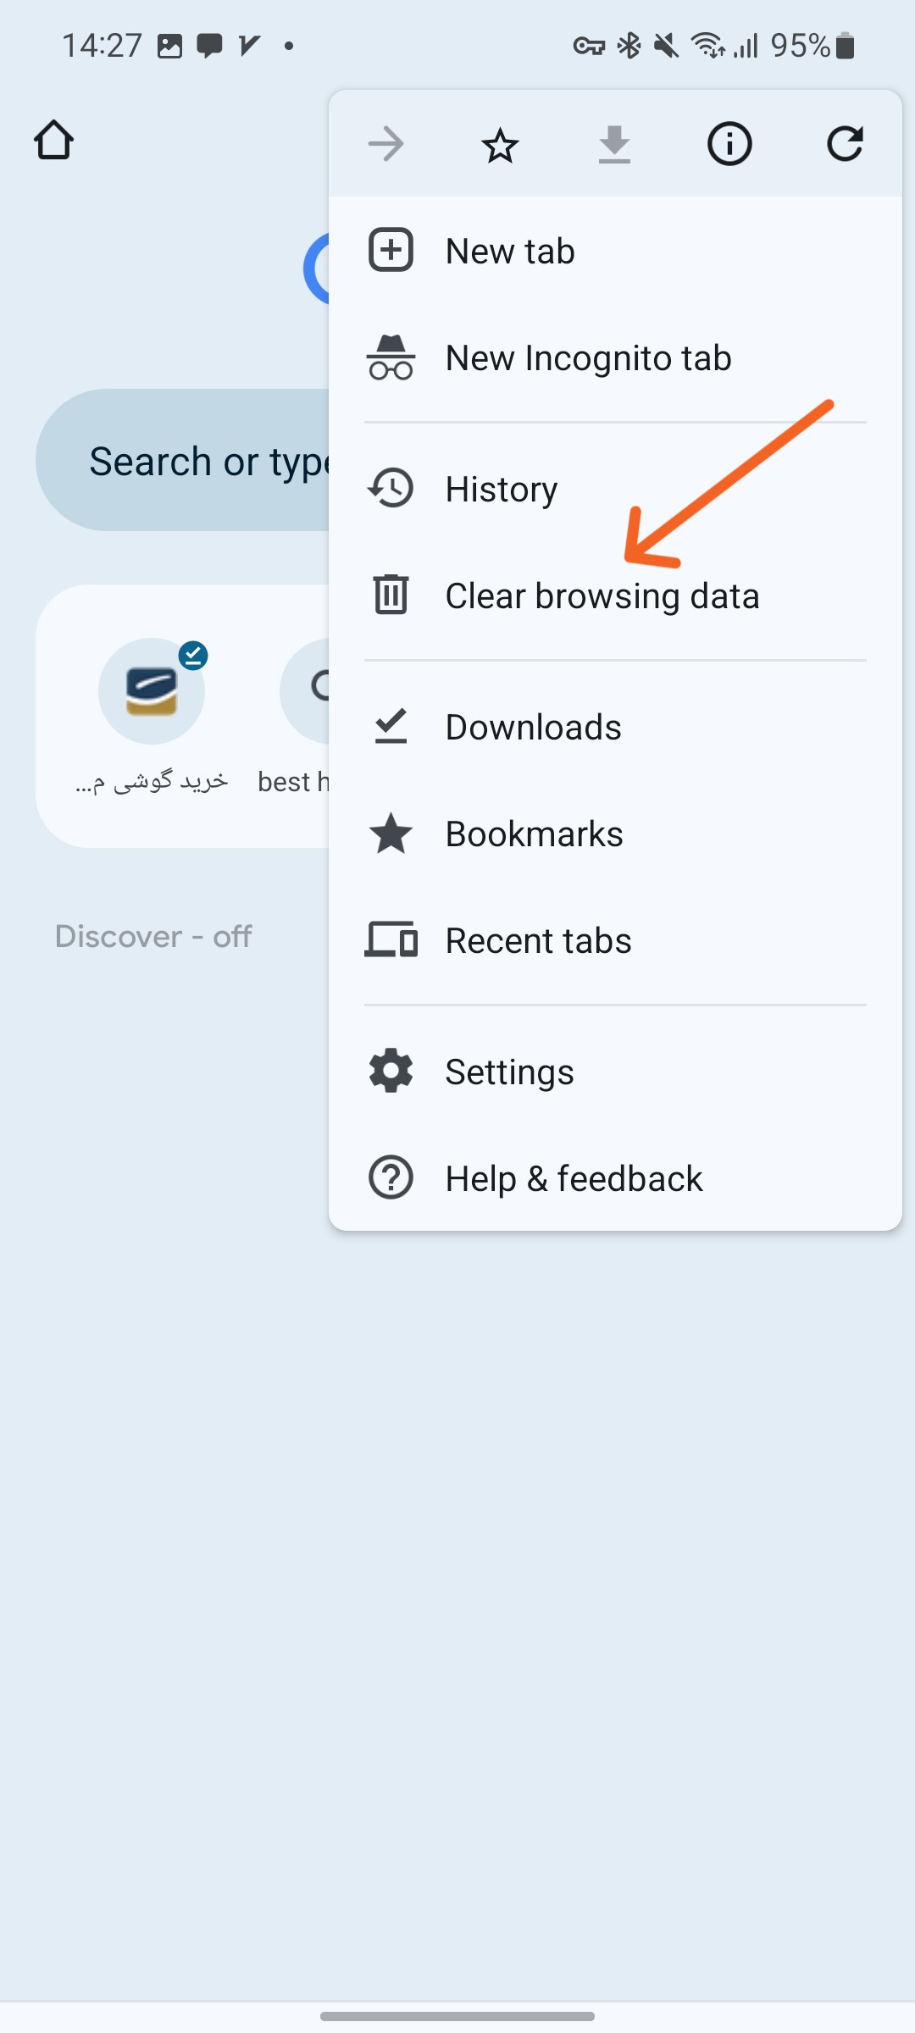915x2033 pixels.
Task: Open the first shortcut site thumbnail
Action: tap(152, 691)
